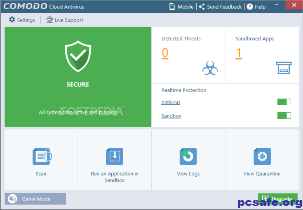This screenshot has height=210, width=303.
Task: Click the Antivirus link
Action: (171, 102)
